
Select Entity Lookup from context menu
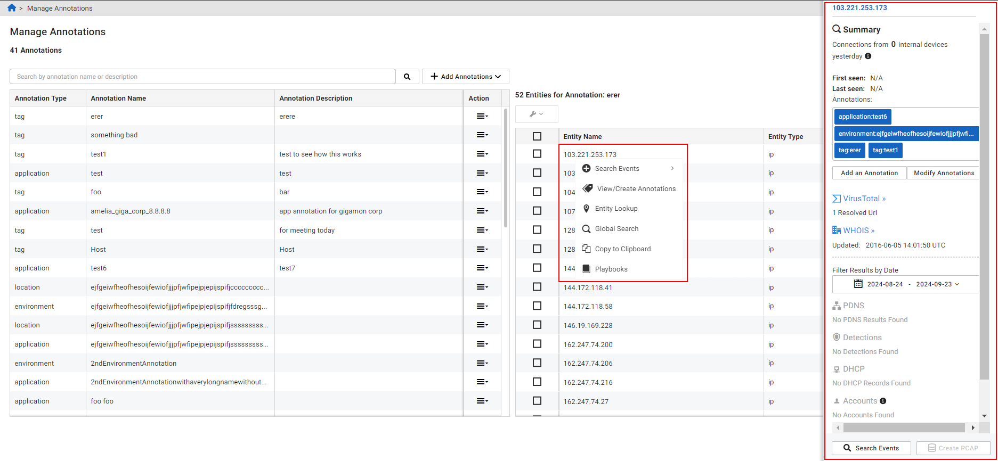pyautogui.click(x=629, y=209)
